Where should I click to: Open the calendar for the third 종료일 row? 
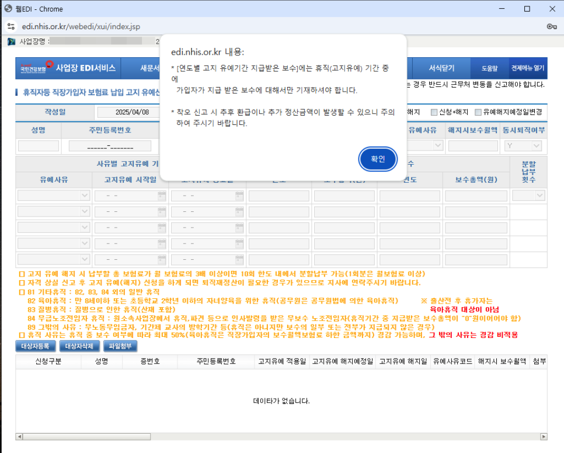coord(239,228)
